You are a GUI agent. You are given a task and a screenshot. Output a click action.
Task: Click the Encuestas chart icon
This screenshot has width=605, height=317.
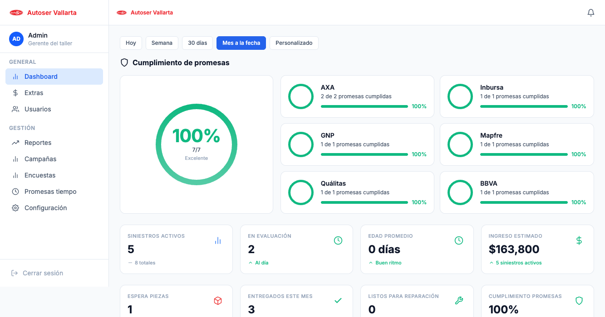(x=15, y=175)
